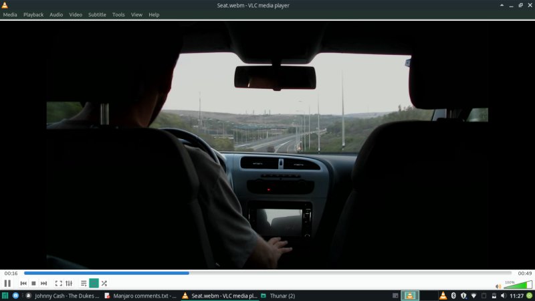
Task: Open the Manjaro application menu in taskbar
Action: [x=5, y=296]
